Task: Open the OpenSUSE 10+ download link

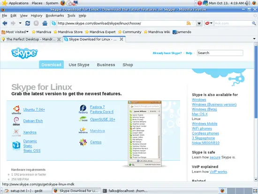Action: tap(103, 119)
